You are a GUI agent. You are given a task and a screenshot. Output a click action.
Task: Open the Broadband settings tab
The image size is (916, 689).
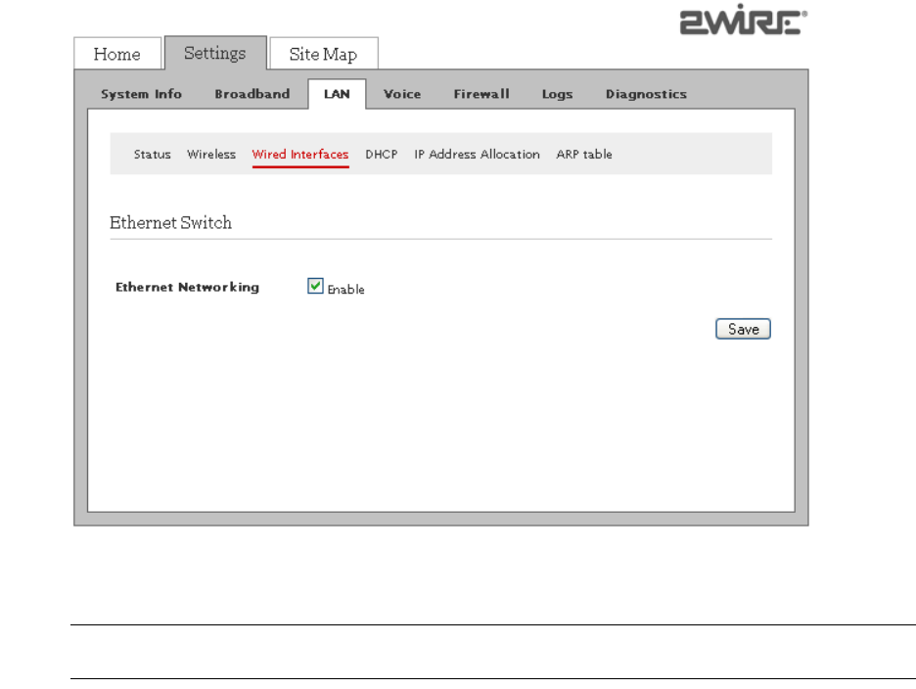(252, 94)
